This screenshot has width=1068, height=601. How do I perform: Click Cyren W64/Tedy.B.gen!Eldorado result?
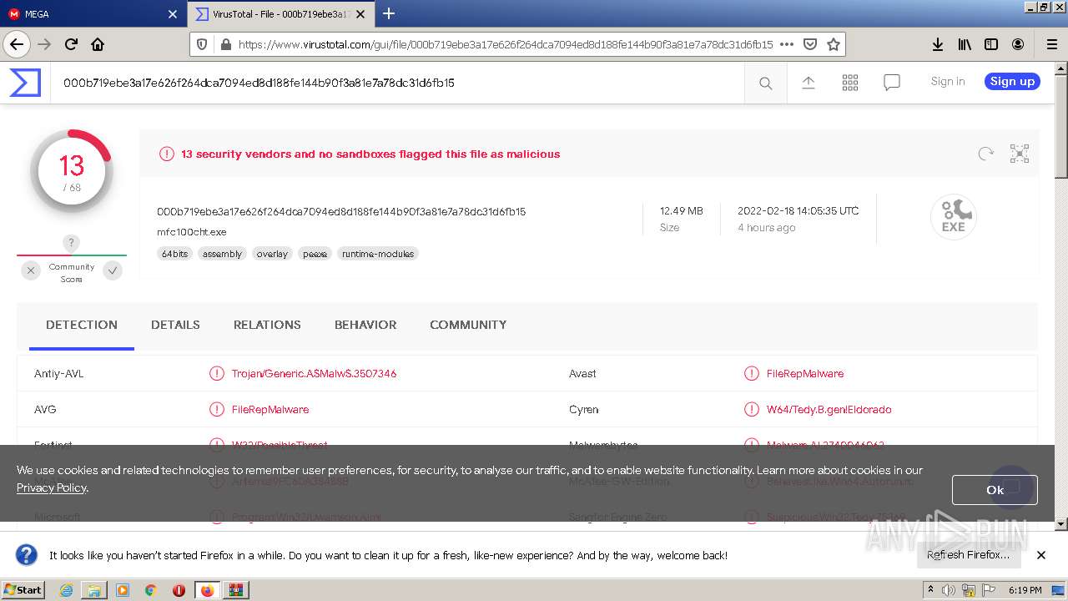(829, 409)
